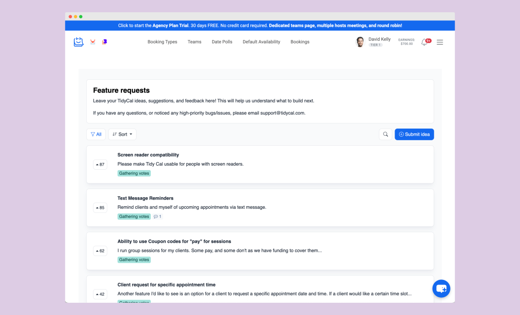Open the chat bubble widget
The width and height of the screenshot is (520, 315).
pyautogui.click(x=441, y=289)
